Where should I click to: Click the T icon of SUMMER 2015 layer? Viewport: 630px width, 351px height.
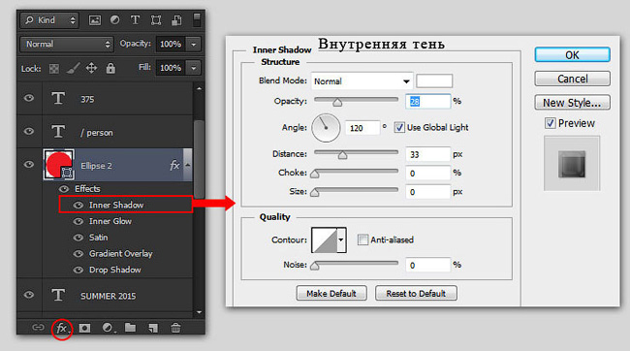[58, 295]
